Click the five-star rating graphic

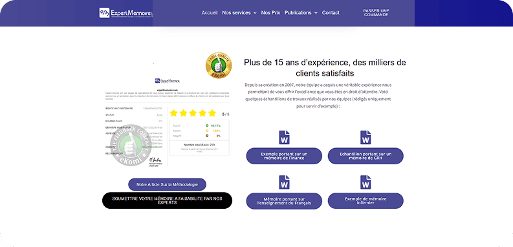tap(193, 113)
